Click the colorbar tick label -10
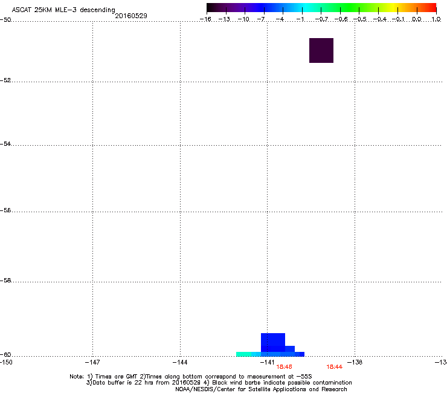The width and height of the screenshot is (447, 393). 243,19
